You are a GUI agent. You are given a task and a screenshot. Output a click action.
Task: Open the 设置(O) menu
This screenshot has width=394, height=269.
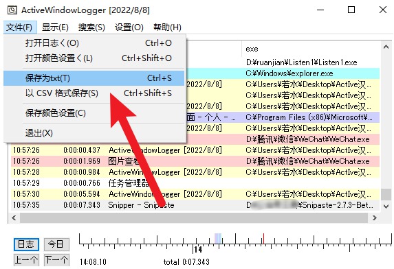tap(129, 27)
